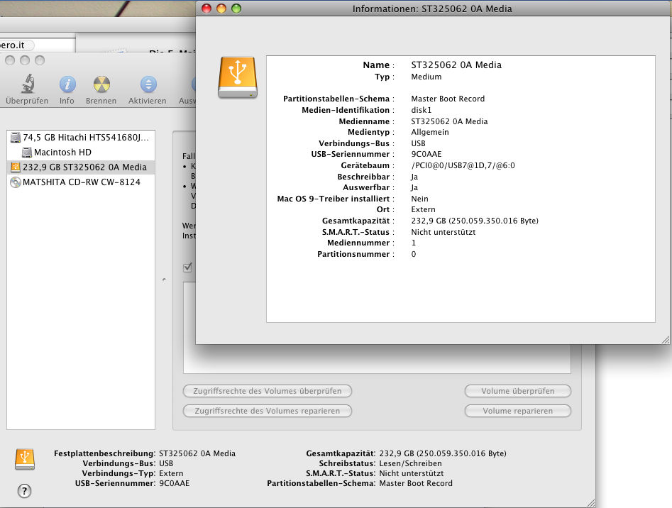Click the small USB drive icon beside Festplattenbeschreibung
The image size is (672, 508).
pyautogui.click(x=25, y=459)
